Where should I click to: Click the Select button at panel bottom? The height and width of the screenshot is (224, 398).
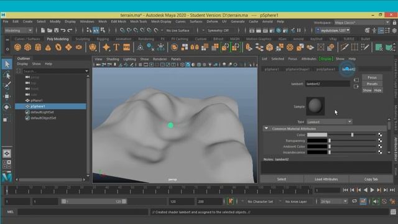(x=282, y=179)
